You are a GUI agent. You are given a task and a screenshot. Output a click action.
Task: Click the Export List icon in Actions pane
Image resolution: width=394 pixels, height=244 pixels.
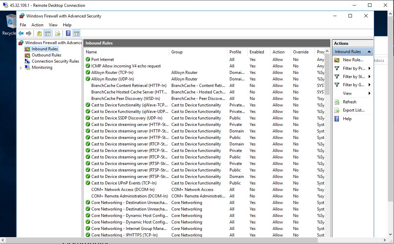pyautogui.click(x=337, y=110)
